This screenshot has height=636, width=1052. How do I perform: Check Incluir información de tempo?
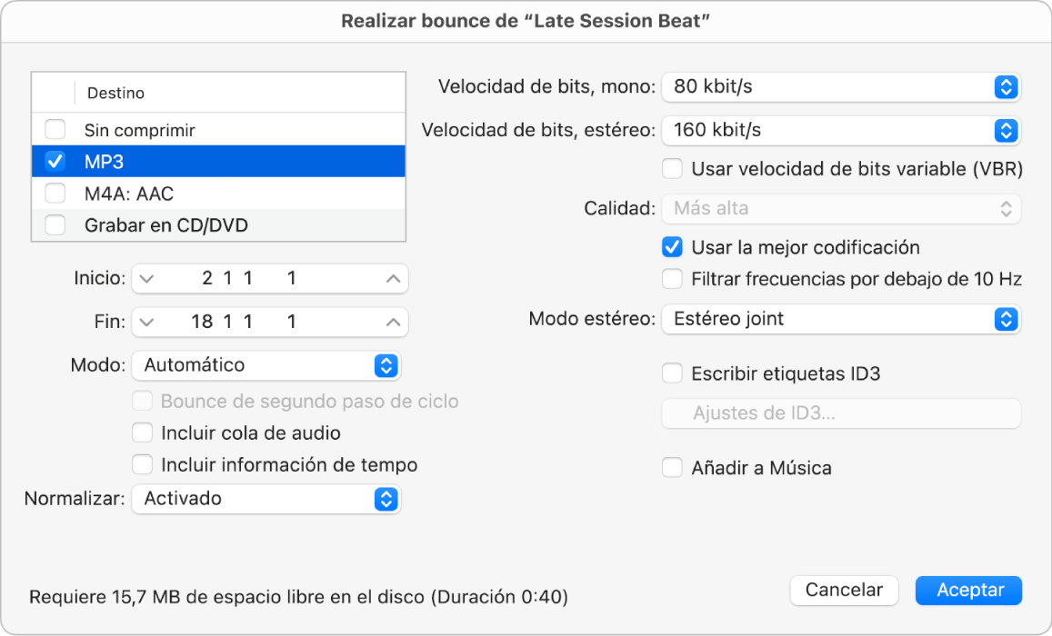pyautogui.click(x=143, y=464)
